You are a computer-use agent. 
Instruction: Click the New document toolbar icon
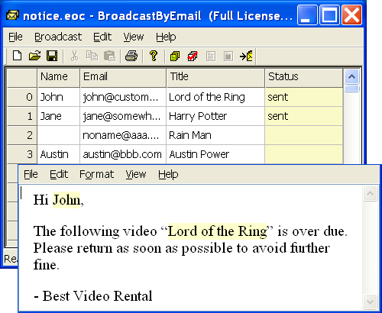pos(17,56)
